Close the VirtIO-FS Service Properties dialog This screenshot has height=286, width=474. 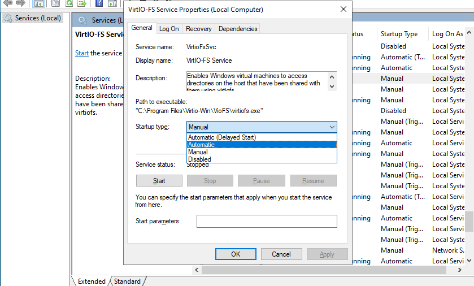click(343, 10)
